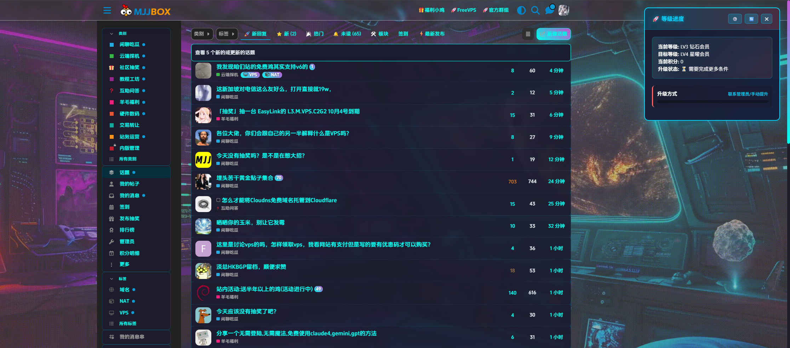Screen dimensions: 790x348
Task: Click the F avatar of 这里是讨论vps的吗 topic
Action: (x=203, y=249)
